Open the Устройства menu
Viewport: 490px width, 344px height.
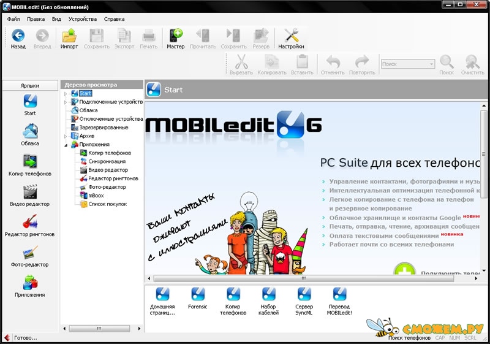pyautogui.click(x=83, y=19)
